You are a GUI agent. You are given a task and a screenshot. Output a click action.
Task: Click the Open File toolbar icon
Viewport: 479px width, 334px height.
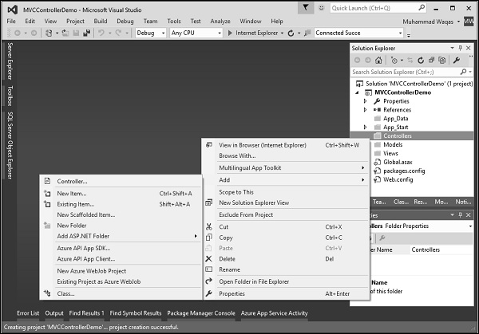point(65,33)
